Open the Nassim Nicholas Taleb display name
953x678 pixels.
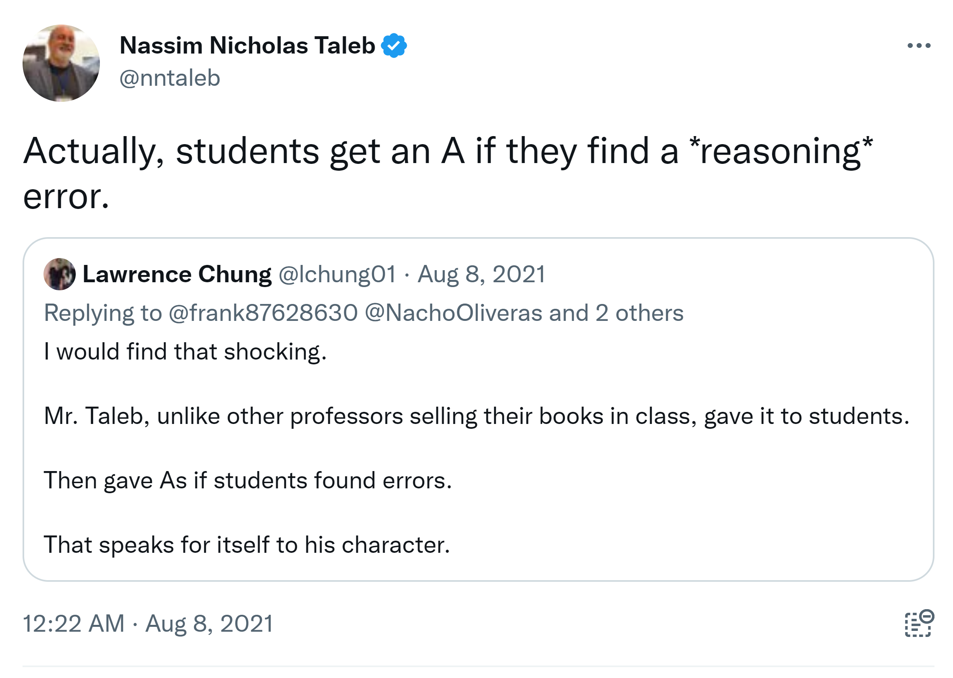click(247, 45)
